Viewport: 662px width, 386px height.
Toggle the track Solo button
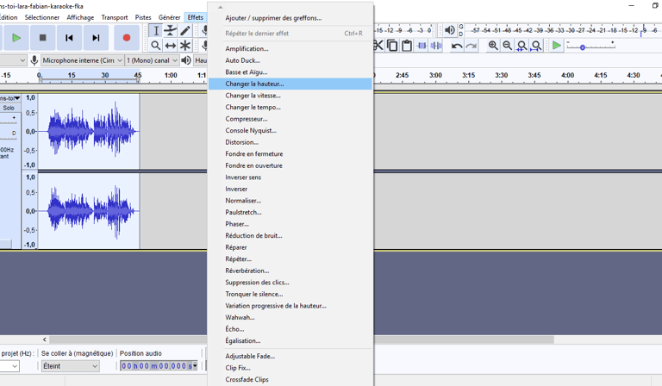pos(9,108)
